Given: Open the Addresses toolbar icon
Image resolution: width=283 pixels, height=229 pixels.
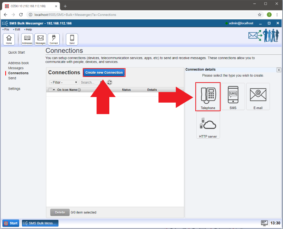Looking at the screenshot, I should [x=27, y=39].
